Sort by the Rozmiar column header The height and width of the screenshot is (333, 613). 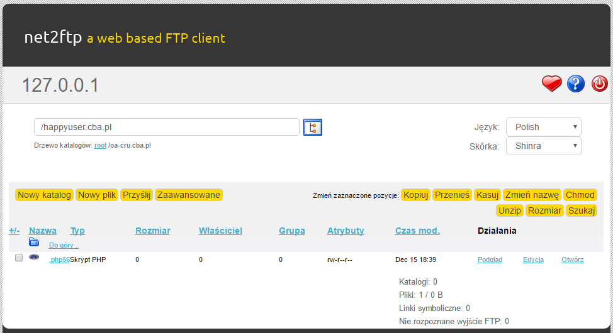[152, 231]
